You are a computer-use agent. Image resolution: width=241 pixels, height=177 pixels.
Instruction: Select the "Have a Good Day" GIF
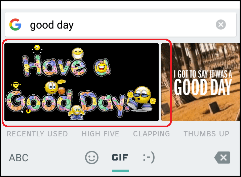point(81,82)
